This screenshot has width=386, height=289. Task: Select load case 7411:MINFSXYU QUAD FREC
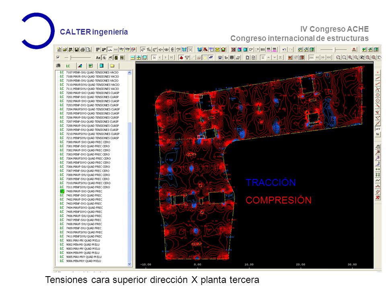[81, 236]
